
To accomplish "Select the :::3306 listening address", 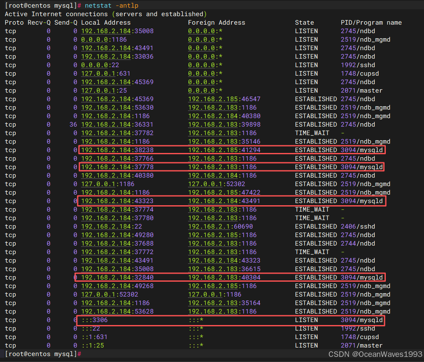I will click(94, 320).
